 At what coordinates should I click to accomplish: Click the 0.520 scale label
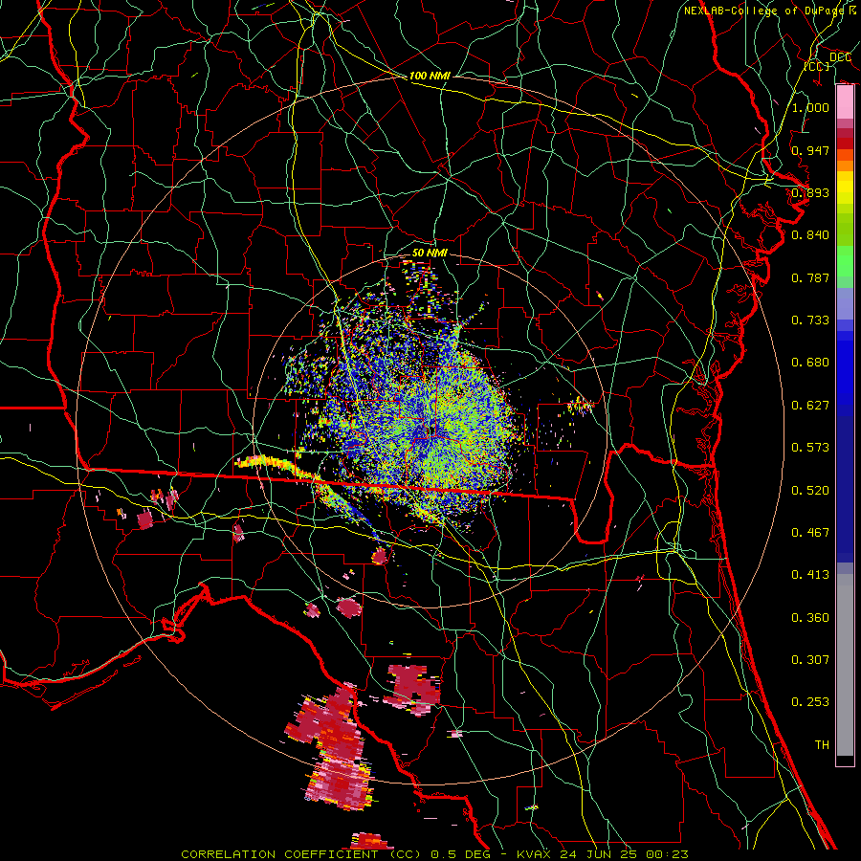tap(810, 491)
